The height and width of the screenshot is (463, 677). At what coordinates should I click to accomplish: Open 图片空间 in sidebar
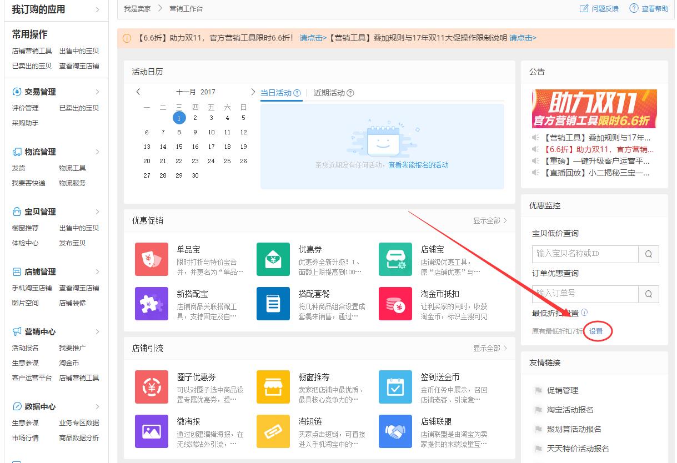pyautogui.click(x=26, y=303)
